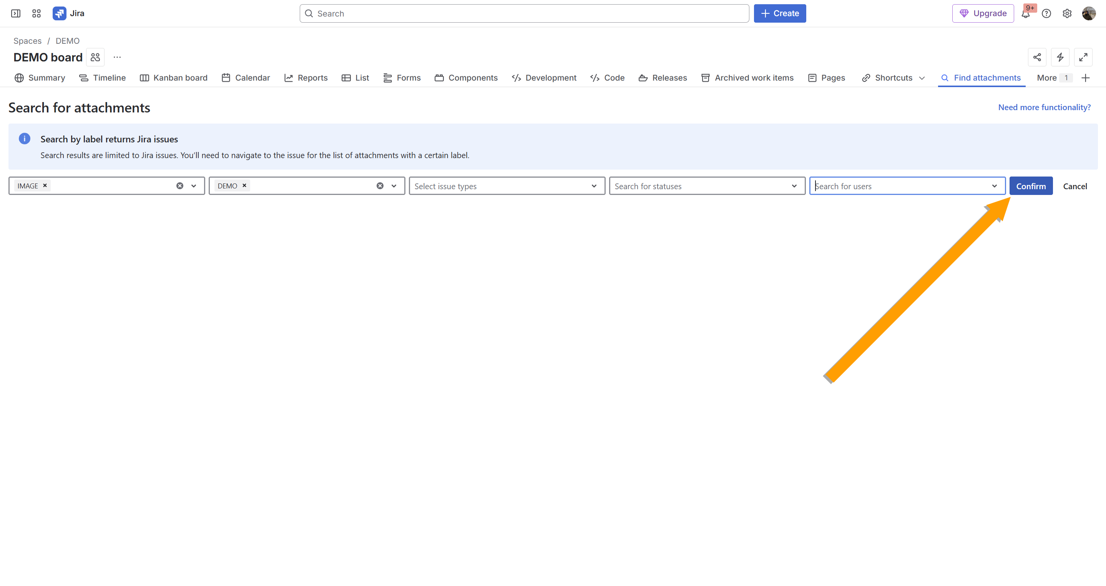The height and width of the screenshot is (586, 1106).
Task: Follow the Need more functionality link
Action: (x=1044, y=107)
